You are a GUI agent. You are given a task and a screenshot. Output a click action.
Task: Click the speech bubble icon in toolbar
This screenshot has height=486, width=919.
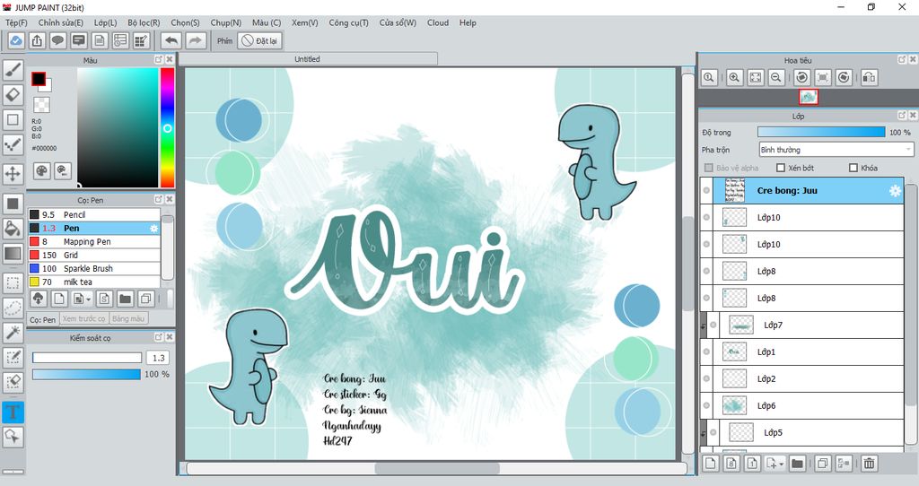click(57, 40)
